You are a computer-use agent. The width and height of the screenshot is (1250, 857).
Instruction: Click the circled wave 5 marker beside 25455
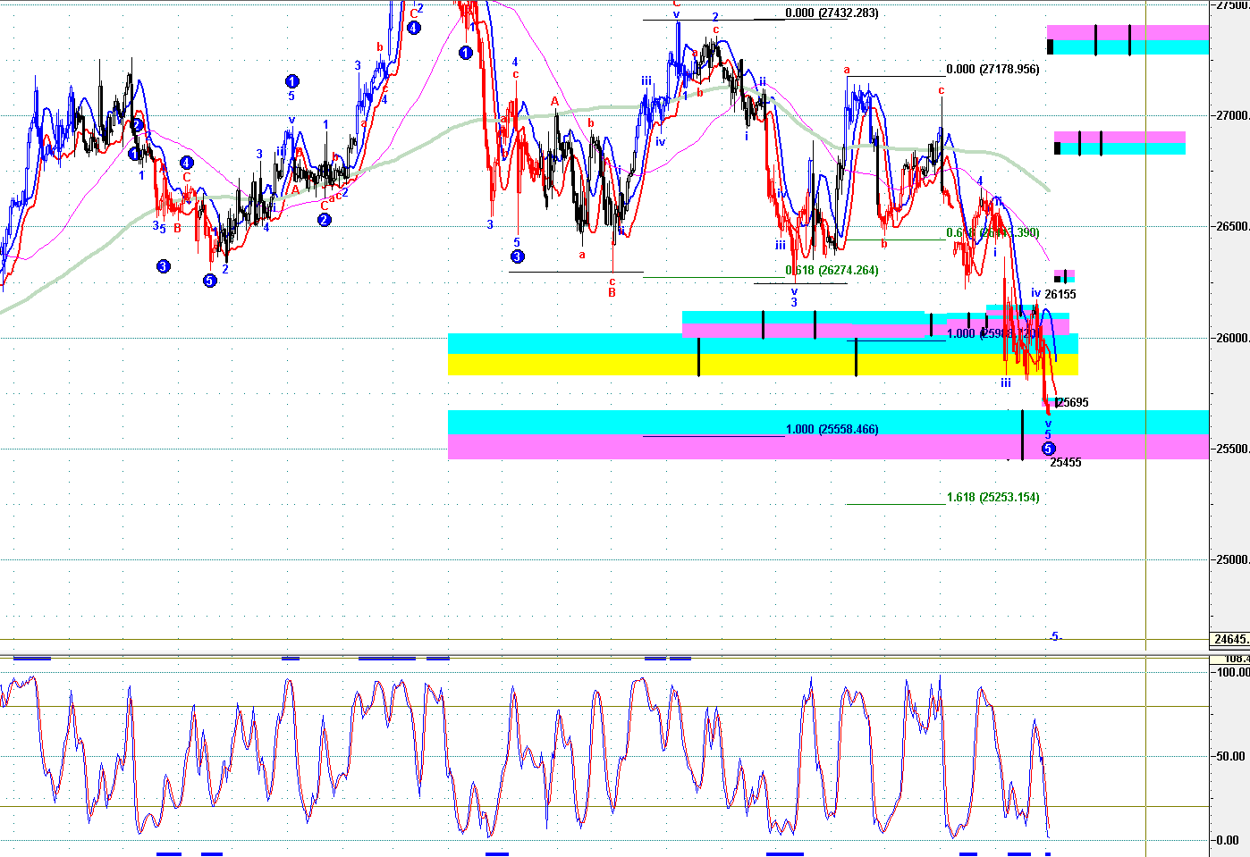coord(1048,449)
